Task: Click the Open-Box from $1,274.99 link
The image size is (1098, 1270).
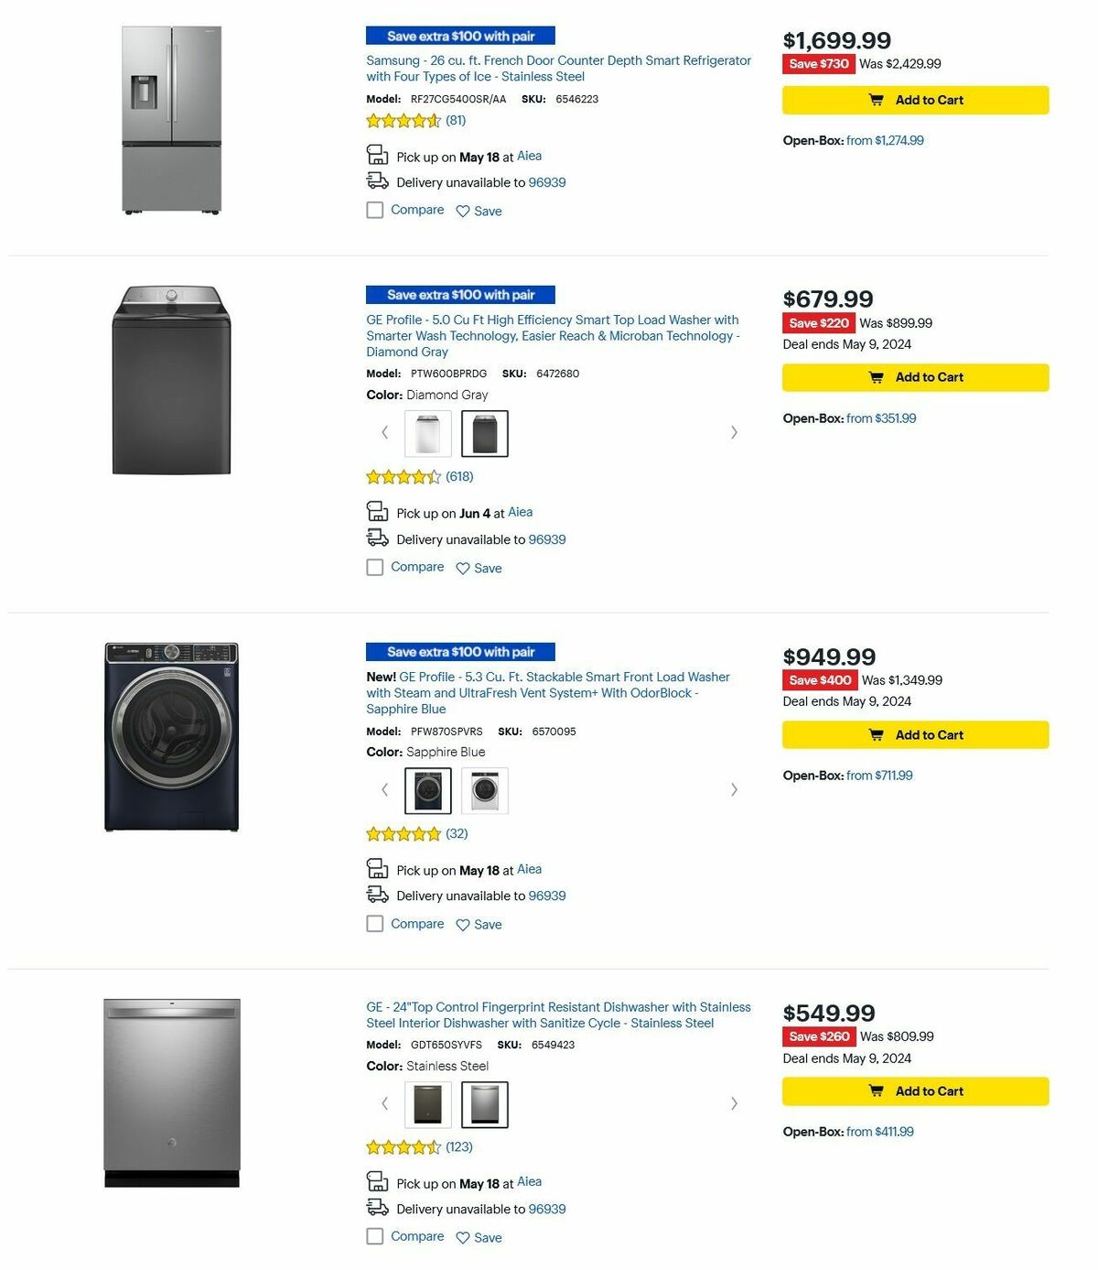Action: click(885, 140)
